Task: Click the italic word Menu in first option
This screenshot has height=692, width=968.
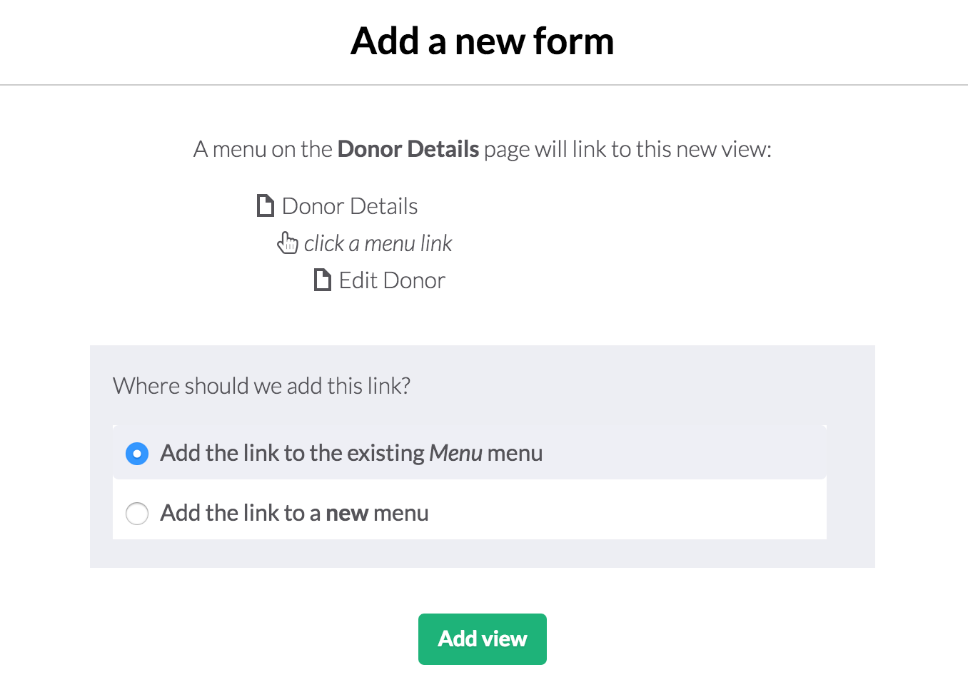Action: [x=456, y=453]
